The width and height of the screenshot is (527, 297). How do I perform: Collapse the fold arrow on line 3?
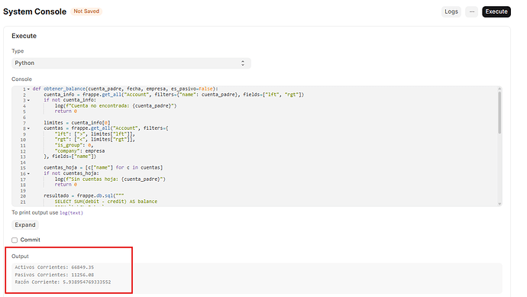pyautogui.click(x=28, y=100)
